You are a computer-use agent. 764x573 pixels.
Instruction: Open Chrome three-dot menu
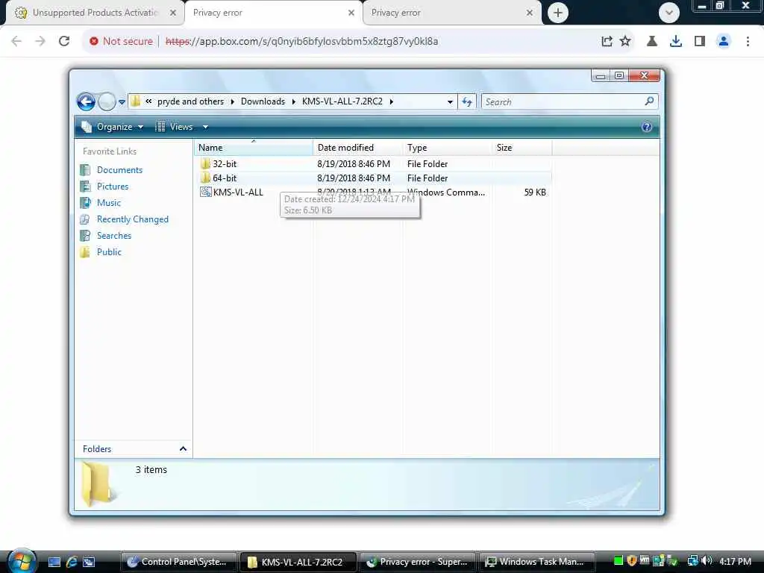(x=748, y=42)
